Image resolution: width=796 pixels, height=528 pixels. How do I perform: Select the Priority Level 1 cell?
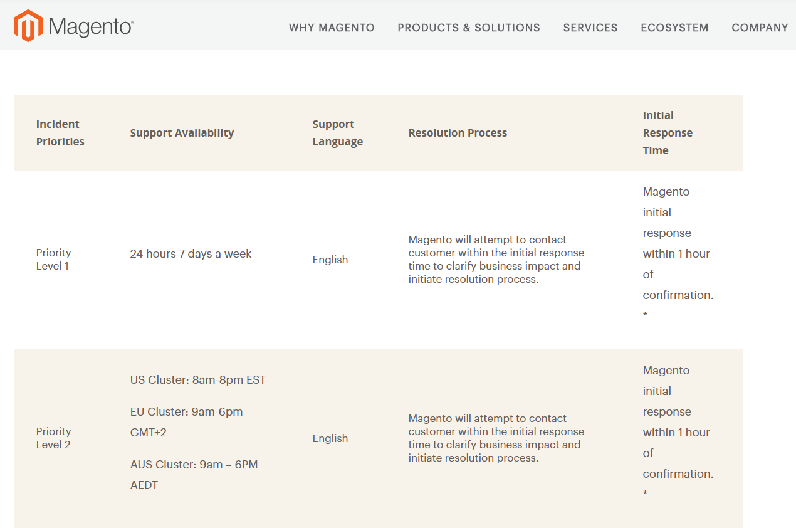(x=54, y=260)
